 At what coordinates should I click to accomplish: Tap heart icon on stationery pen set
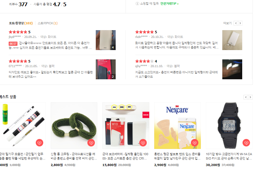39,143
